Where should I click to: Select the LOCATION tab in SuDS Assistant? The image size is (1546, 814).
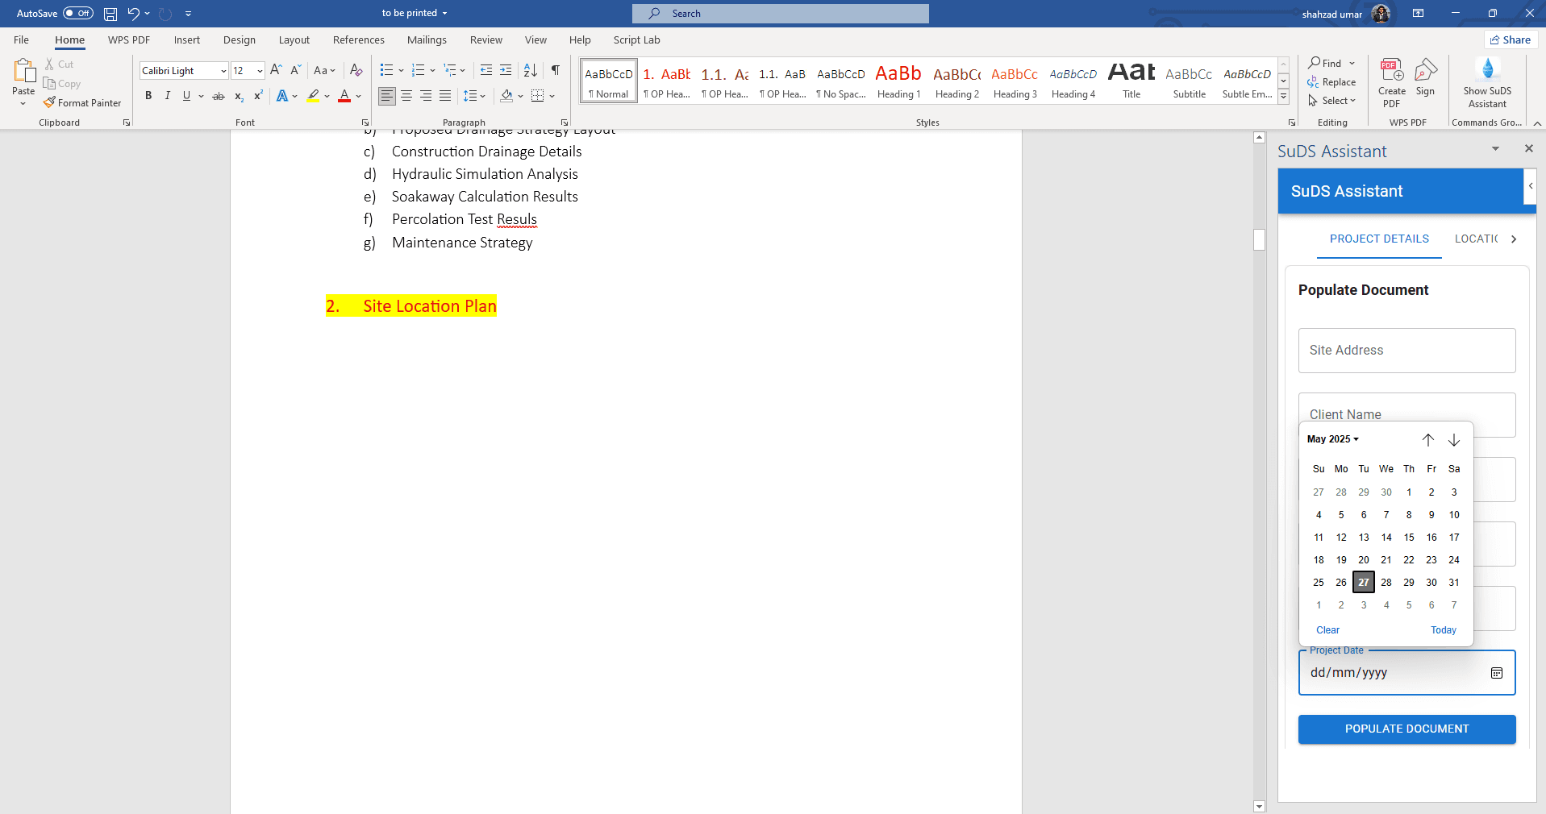click(1476, 239)
